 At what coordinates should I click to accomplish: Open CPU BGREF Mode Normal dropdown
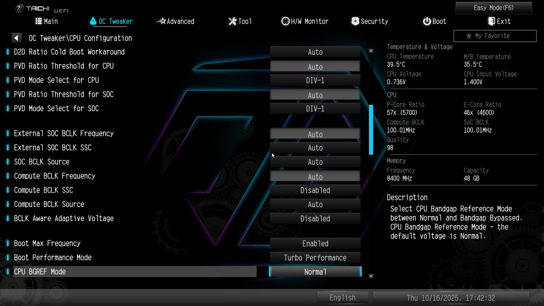click(315, 272)
